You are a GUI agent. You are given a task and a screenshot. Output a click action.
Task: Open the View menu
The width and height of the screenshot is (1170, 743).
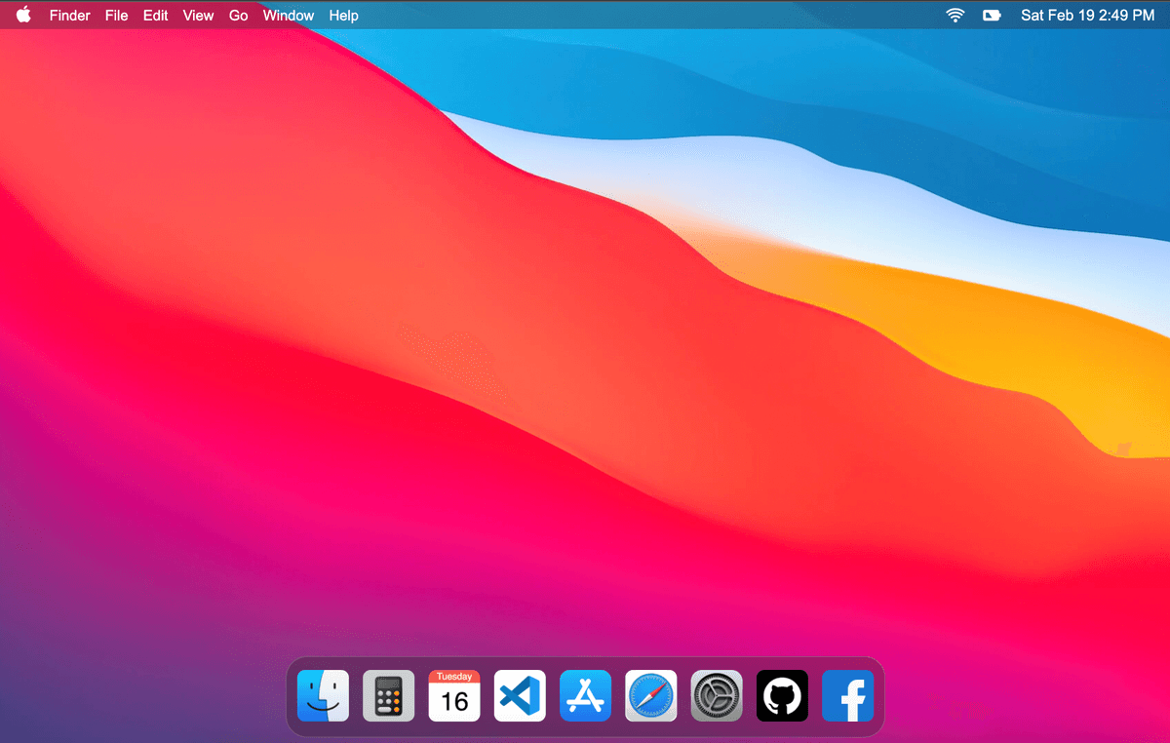pyautogui.click(x=198, y=15)
